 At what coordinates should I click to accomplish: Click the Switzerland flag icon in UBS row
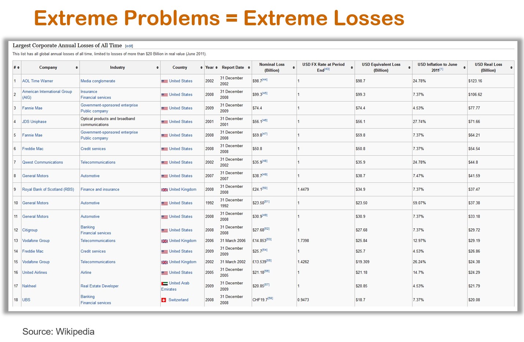pyautogui.click(x=164, y=300)
